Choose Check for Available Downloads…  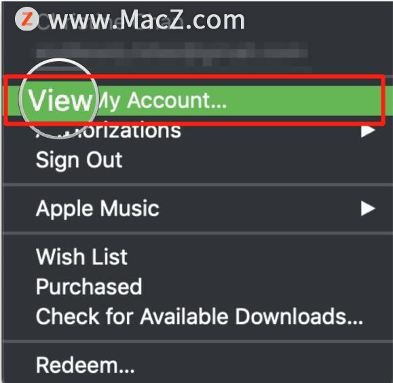coord(200,316)
